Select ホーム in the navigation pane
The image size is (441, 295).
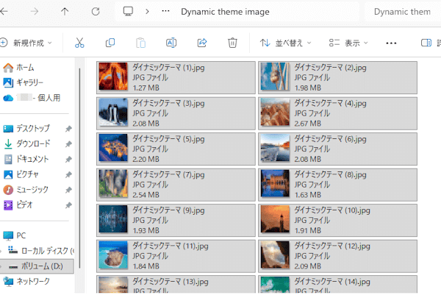click(x=24, y=68)
